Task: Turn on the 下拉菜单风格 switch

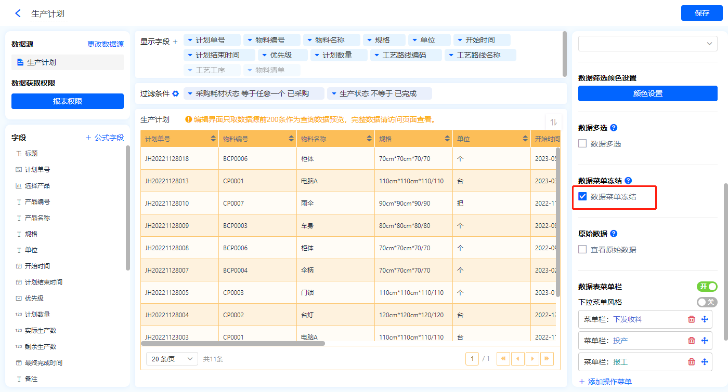Action: (x=707, y=302)
